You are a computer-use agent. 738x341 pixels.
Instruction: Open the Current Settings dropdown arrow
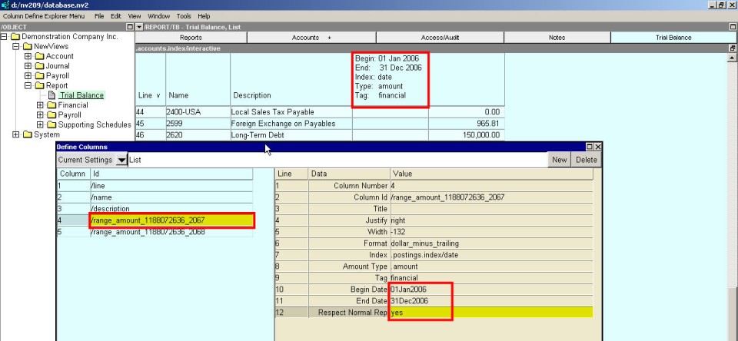pyautogui.click(x=121, y=160)
